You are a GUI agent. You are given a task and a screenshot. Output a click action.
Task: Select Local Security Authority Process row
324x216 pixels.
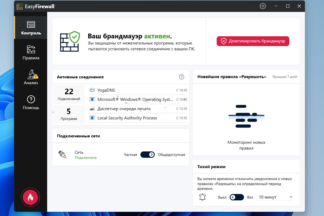[137, 118]
